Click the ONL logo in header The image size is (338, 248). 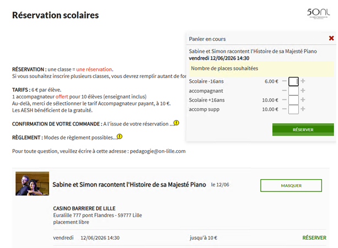pos(319,13)
